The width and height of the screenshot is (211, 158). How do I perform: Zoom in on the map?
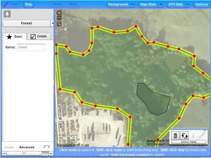[59, 13]
